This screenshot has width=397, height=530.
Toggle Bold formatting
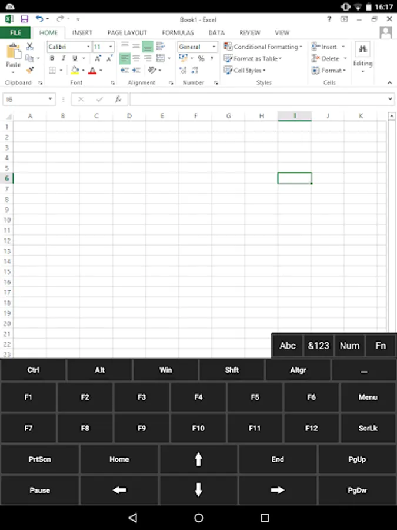tap(52, 58)
